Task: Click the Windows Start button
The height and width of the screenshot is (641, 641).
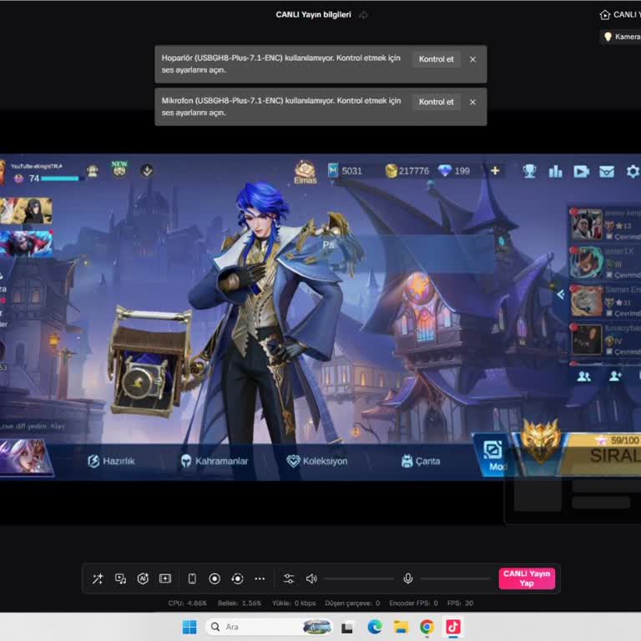Action: coord(189,627)
